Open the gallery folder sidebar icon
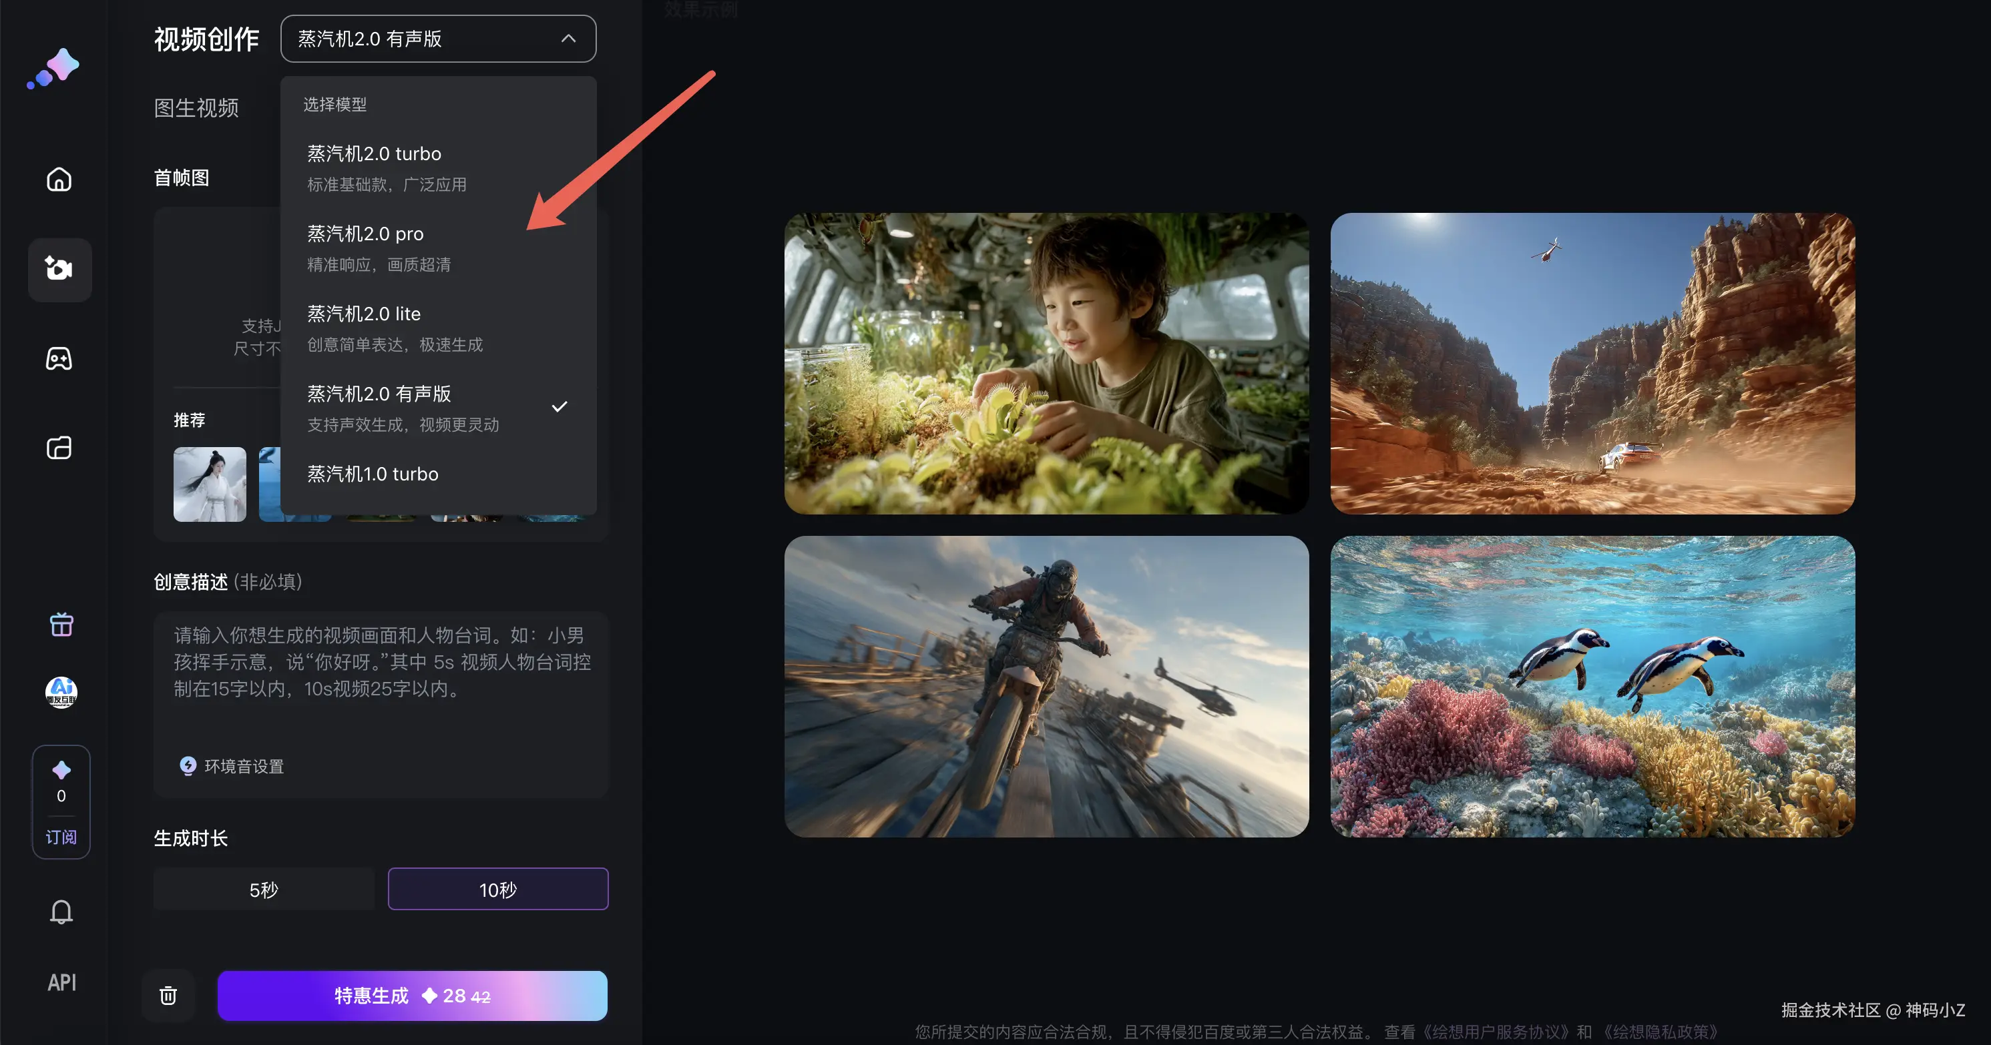Viewport: 1991px width, 1045px height. pos(59,448)
